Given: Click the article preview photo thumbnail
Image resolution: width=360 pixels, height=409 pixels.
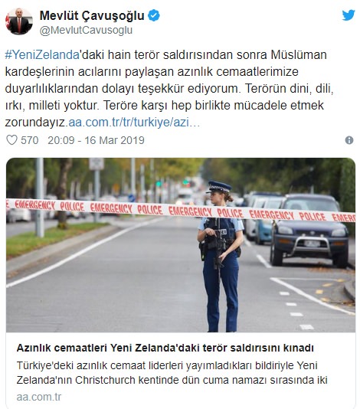Looking at the screenshot, I should (181, 245).
